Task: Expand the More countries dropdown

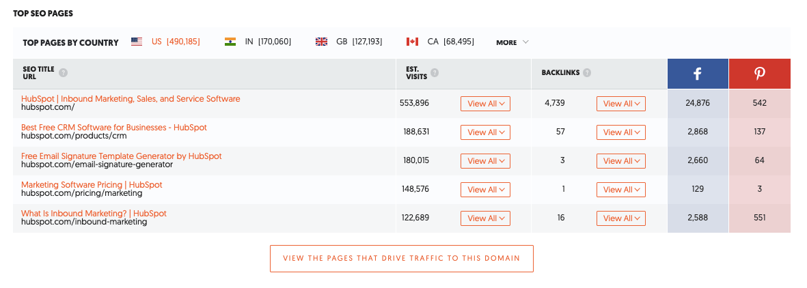Action: point(512,42)
